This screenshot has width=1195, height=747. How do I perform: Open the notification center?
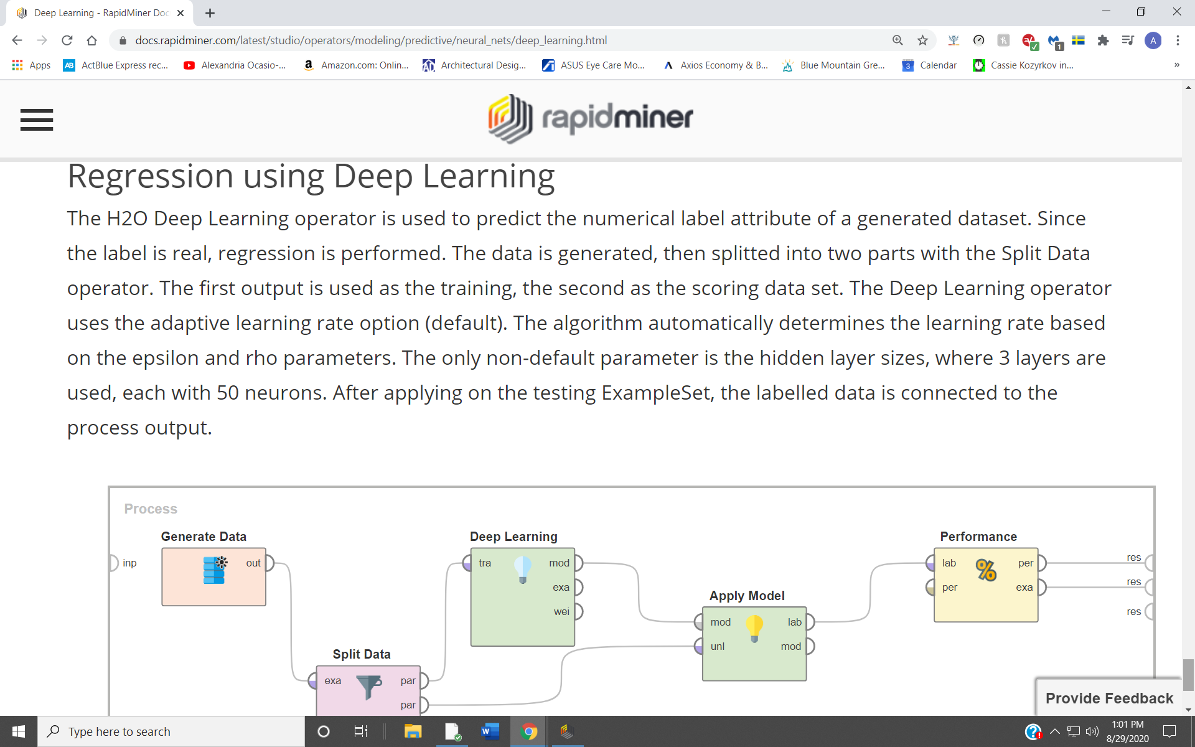pos(1170,731)
